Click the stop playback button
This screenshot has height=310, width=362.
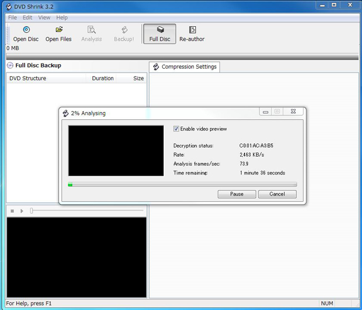[x=12, y=211]
